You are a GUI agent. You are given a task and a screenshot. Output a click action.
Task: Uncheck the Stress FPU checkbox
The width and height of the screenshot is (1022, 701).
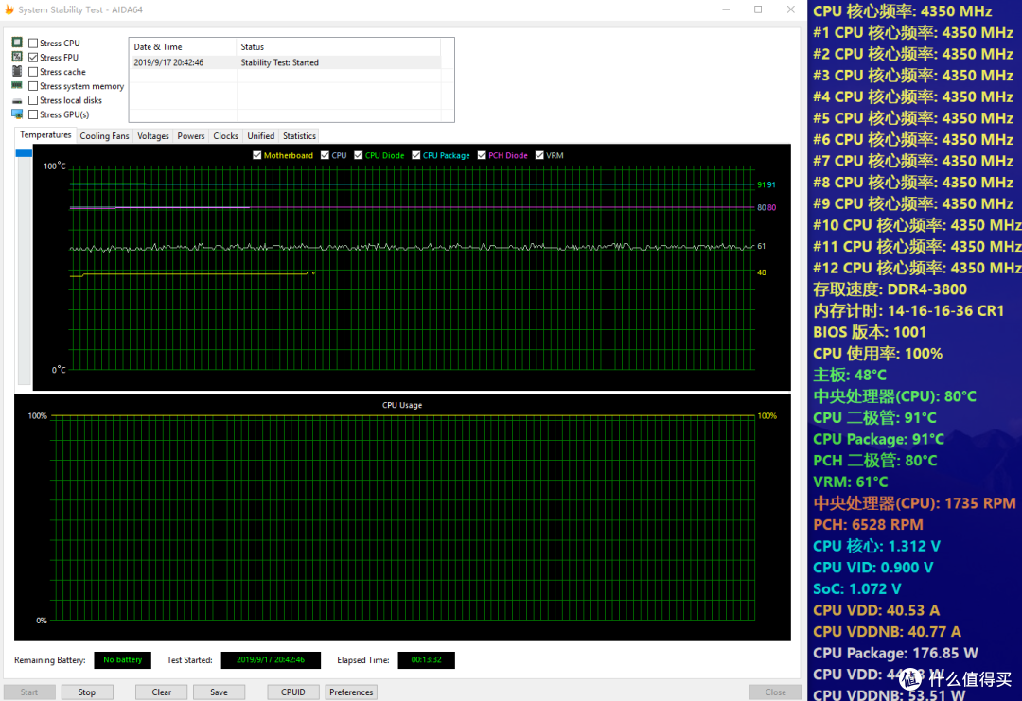tap(33, 58)
